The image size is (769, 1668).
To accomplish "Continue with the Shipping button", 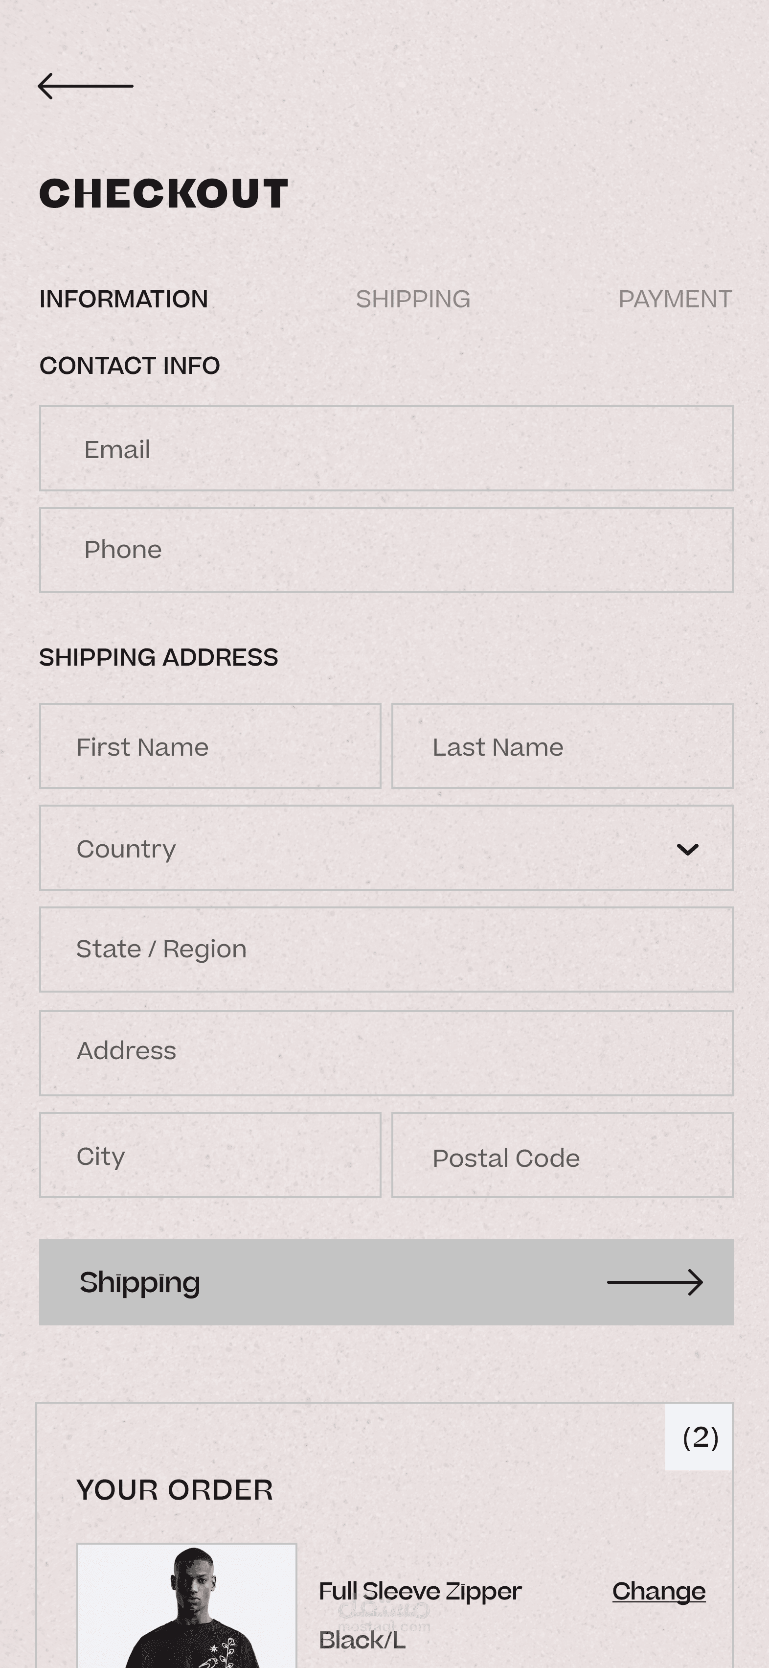I will pos(386,1282).
